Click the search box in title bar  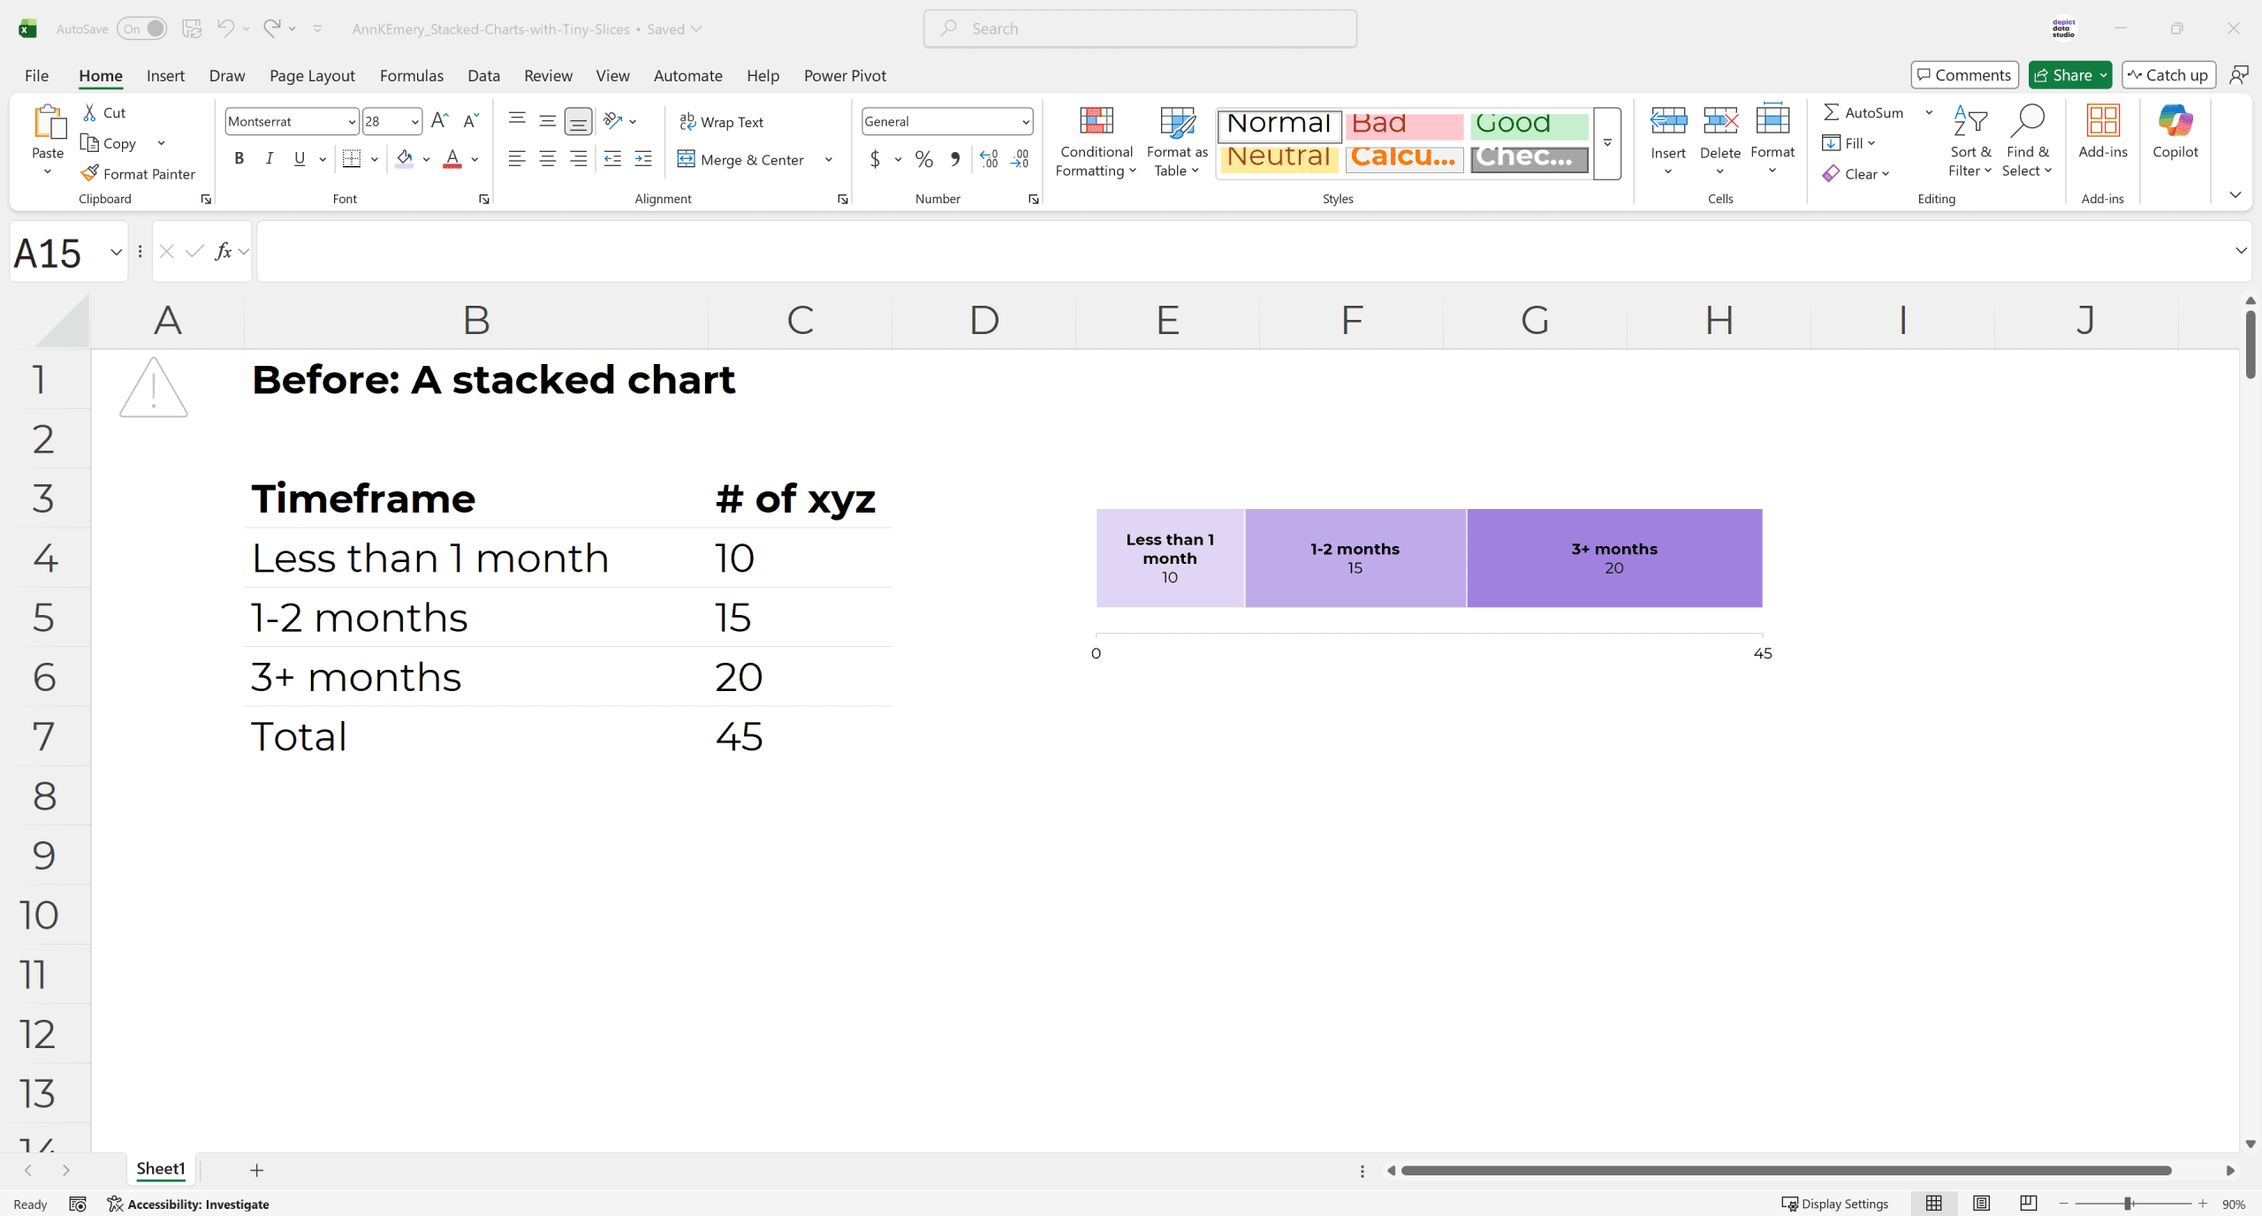point(1140,28)
